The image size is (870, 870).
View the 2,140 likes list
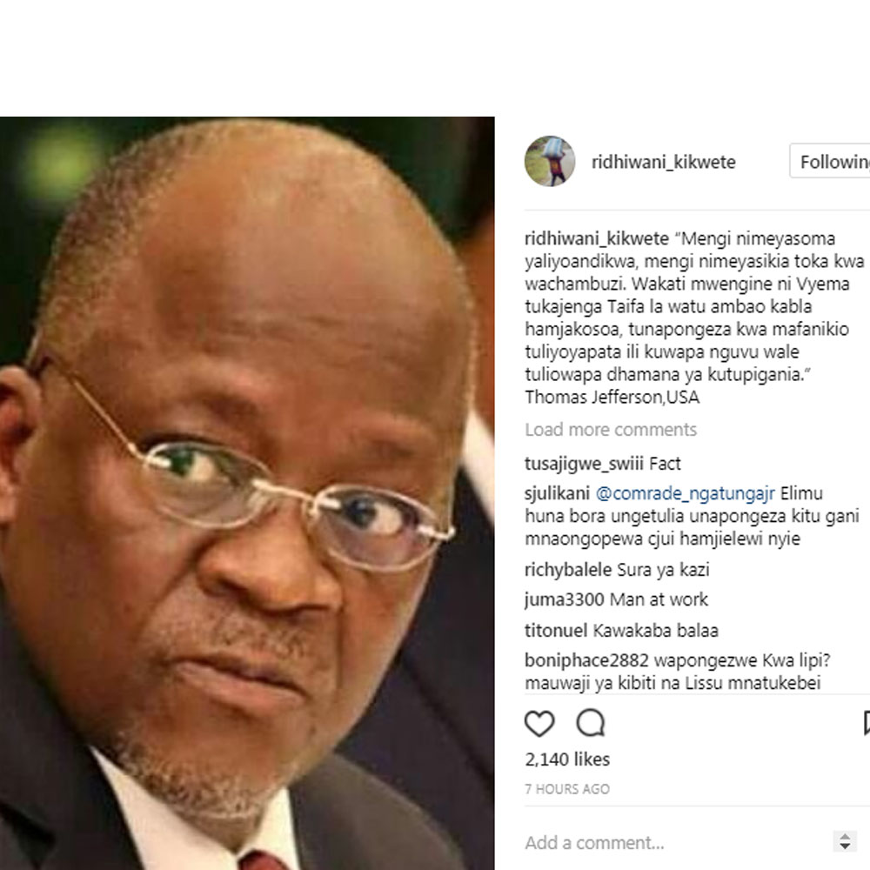point(567,759)
